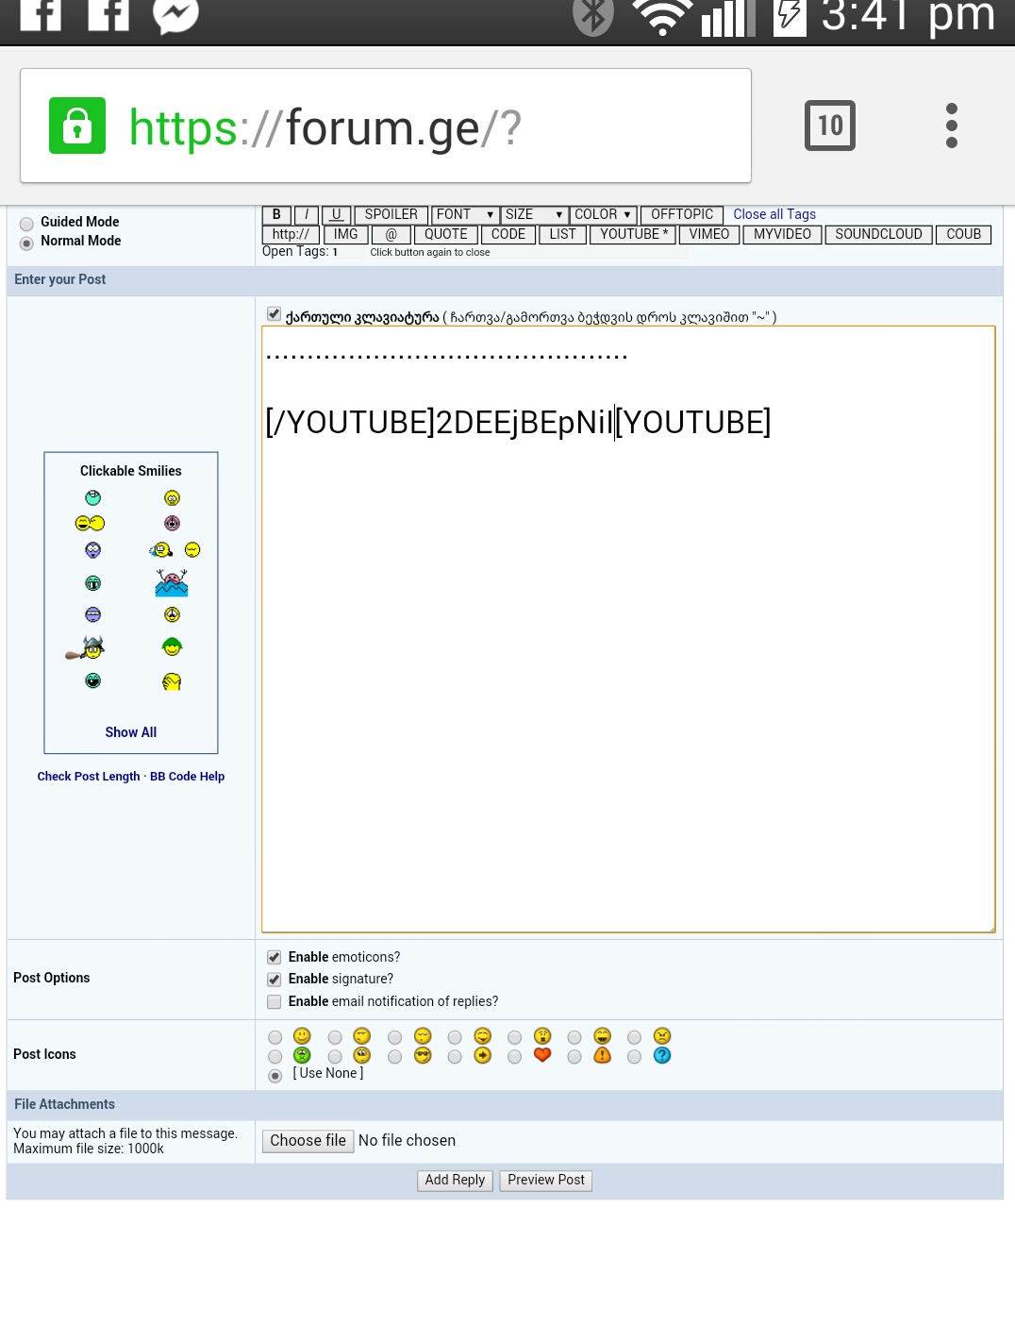
Task: Close the open YOUTUBE tag button
Action: pyautogui.click(x=633, y=235)
